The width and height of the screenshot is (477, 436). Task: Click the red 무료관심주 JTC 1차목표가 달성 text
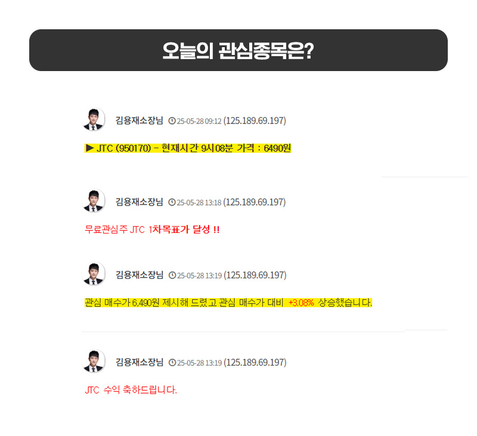pos(152,229)
